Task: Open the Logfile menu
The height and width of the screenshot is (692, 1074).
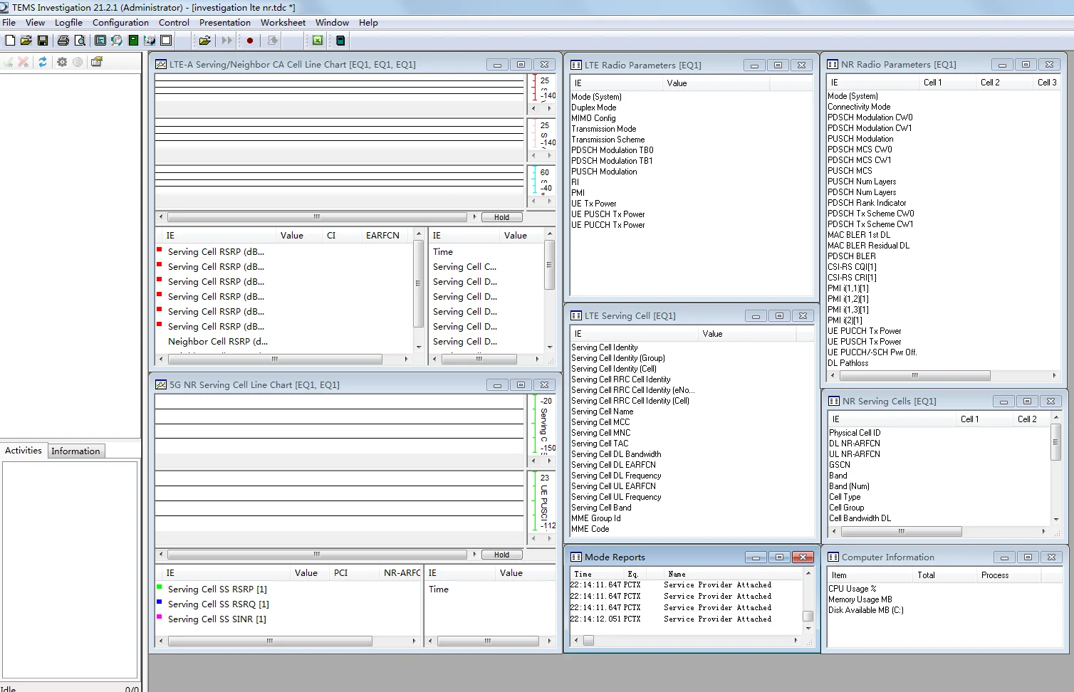Action: pos(68,23)
